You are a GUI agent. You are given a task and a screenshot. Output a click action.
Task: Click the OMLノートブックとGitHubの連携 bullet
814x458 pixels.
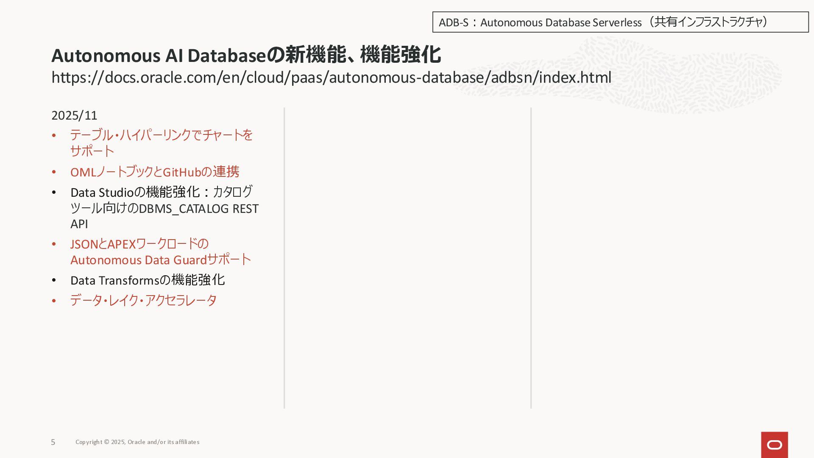155,172
